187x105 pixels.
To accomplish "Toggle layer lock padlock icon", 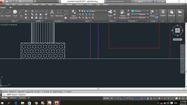I will coord(84,11).
